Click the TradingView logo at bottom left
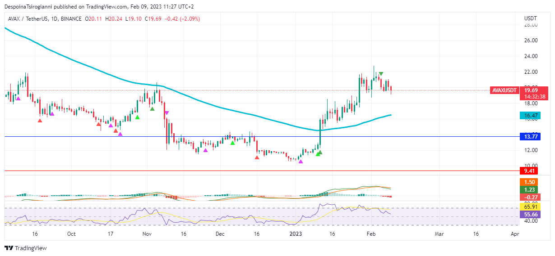Viewport: 555px width, 256px height. coord(25,248)
